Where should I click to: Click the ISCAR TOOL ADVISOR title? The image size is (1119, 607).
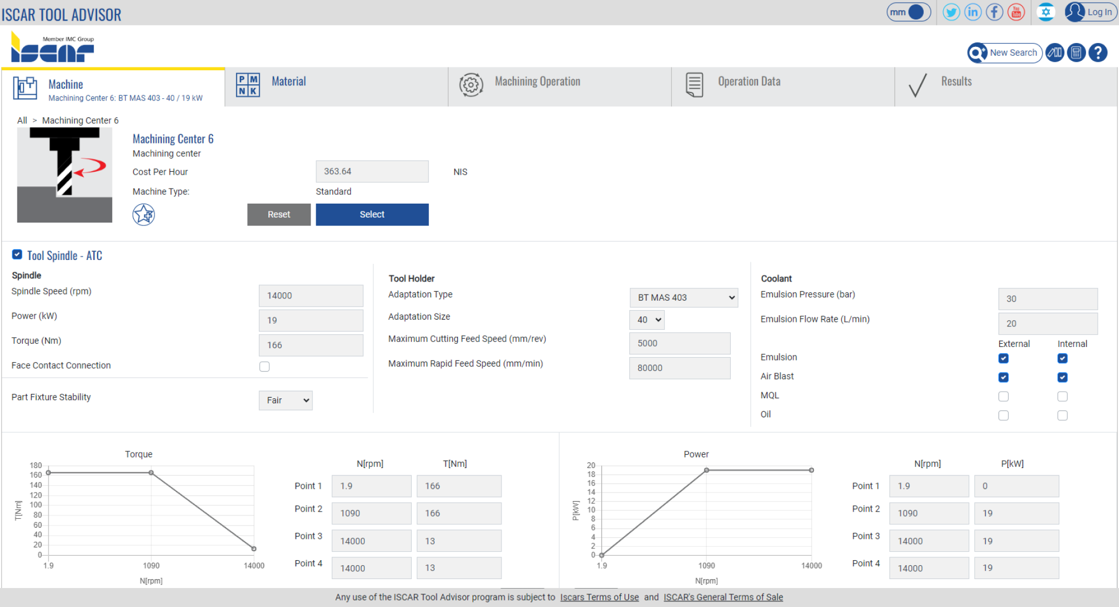coord(61,15)
